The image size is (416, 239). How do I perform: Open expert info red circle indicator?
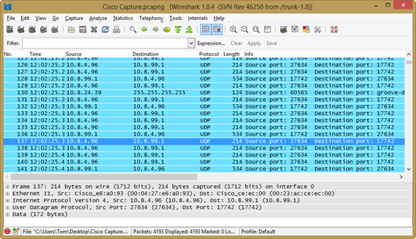point(7,231)
